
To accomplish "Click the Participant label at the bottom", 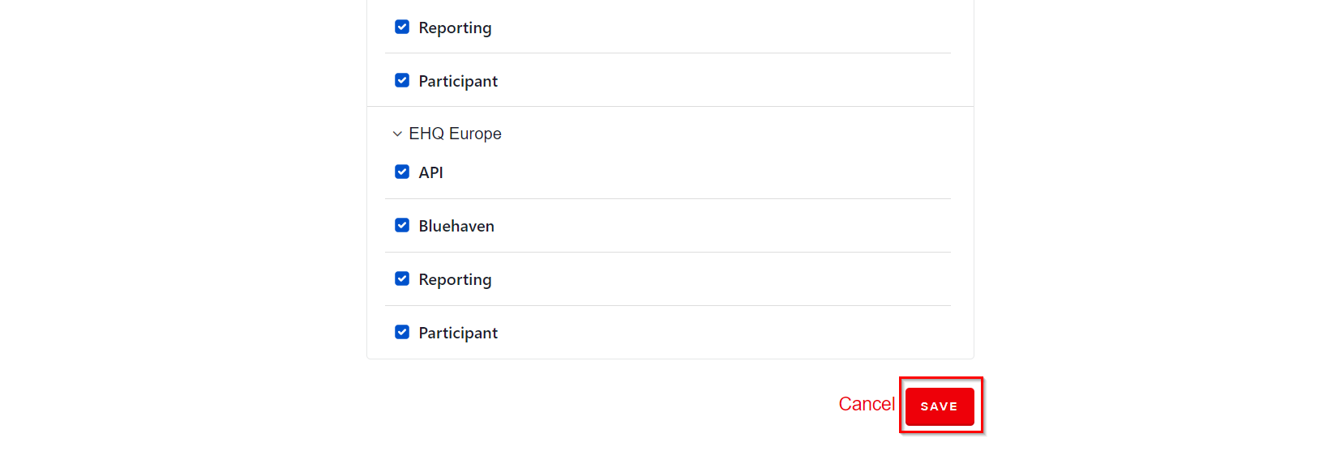I will 457,332.
